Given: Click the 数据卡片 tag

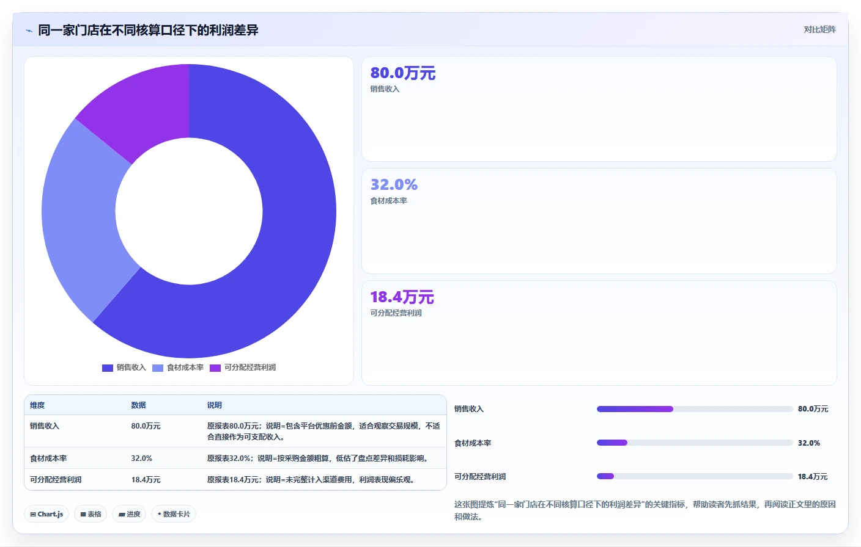Looking at the screenshot, I should tap(174, 514).
